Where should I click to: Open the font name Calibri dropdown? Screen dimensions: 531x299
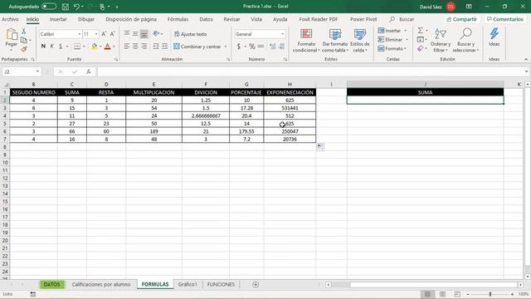pos(80,34)
